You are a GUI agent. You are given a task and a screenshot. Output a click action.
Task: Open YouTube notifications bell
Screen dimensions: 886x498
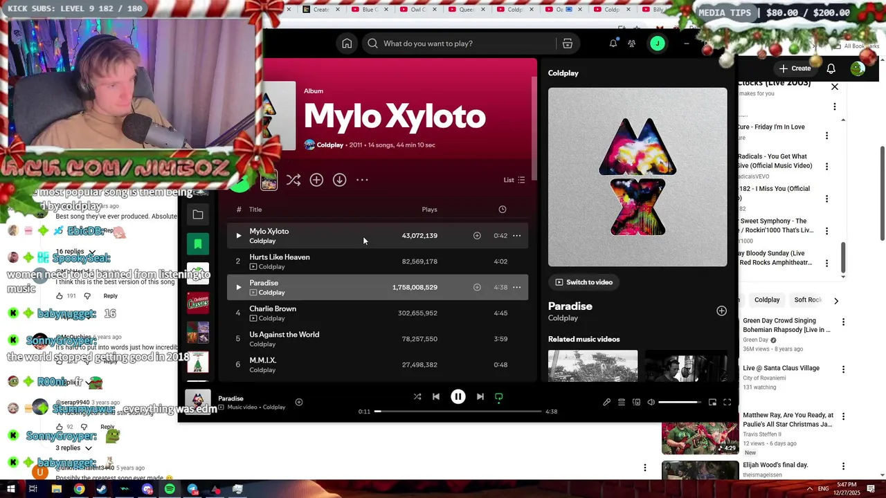(x=831, y=68)
